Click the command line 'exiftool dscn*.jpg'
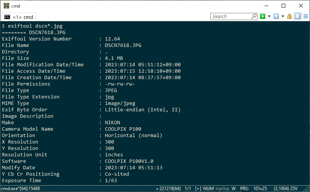Screen dimensions: 310x192 point(35,26)
